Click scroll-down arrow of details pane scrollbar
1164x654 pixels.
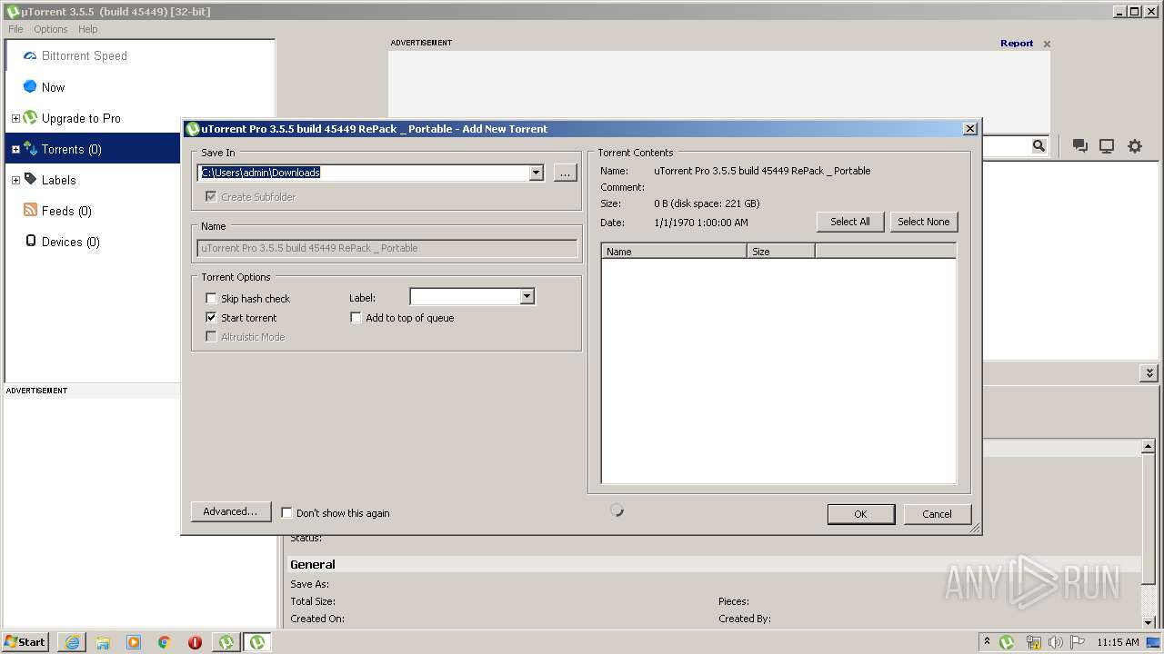1149,622
